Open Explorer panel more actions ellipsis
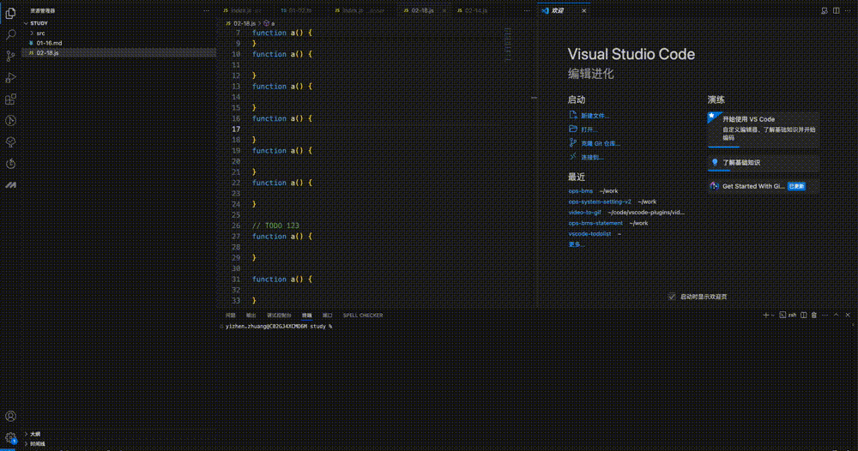This screenshot has width=858, height=451. (x=206, y=10)
